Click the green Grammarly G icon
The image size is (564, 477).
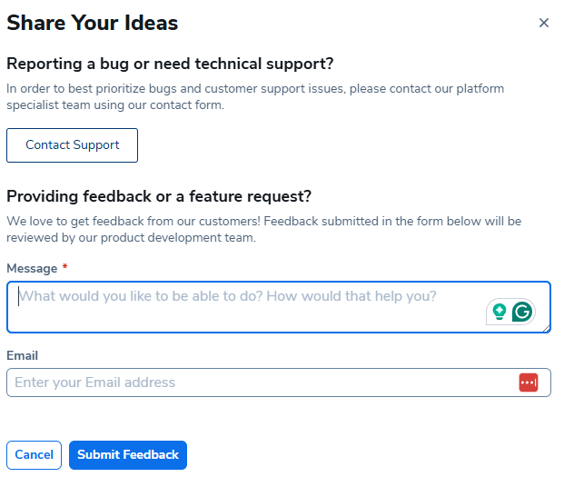[522, 312]
